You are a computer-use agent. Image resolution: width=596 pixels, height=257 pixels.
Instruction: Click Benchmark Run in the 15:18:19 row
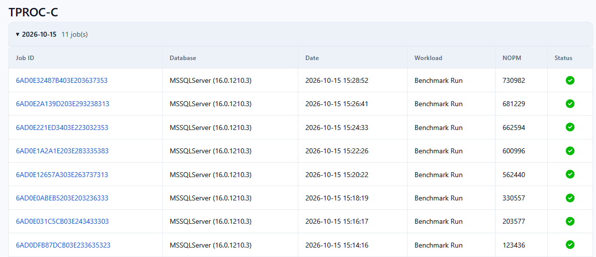click(x=438, y=198)
